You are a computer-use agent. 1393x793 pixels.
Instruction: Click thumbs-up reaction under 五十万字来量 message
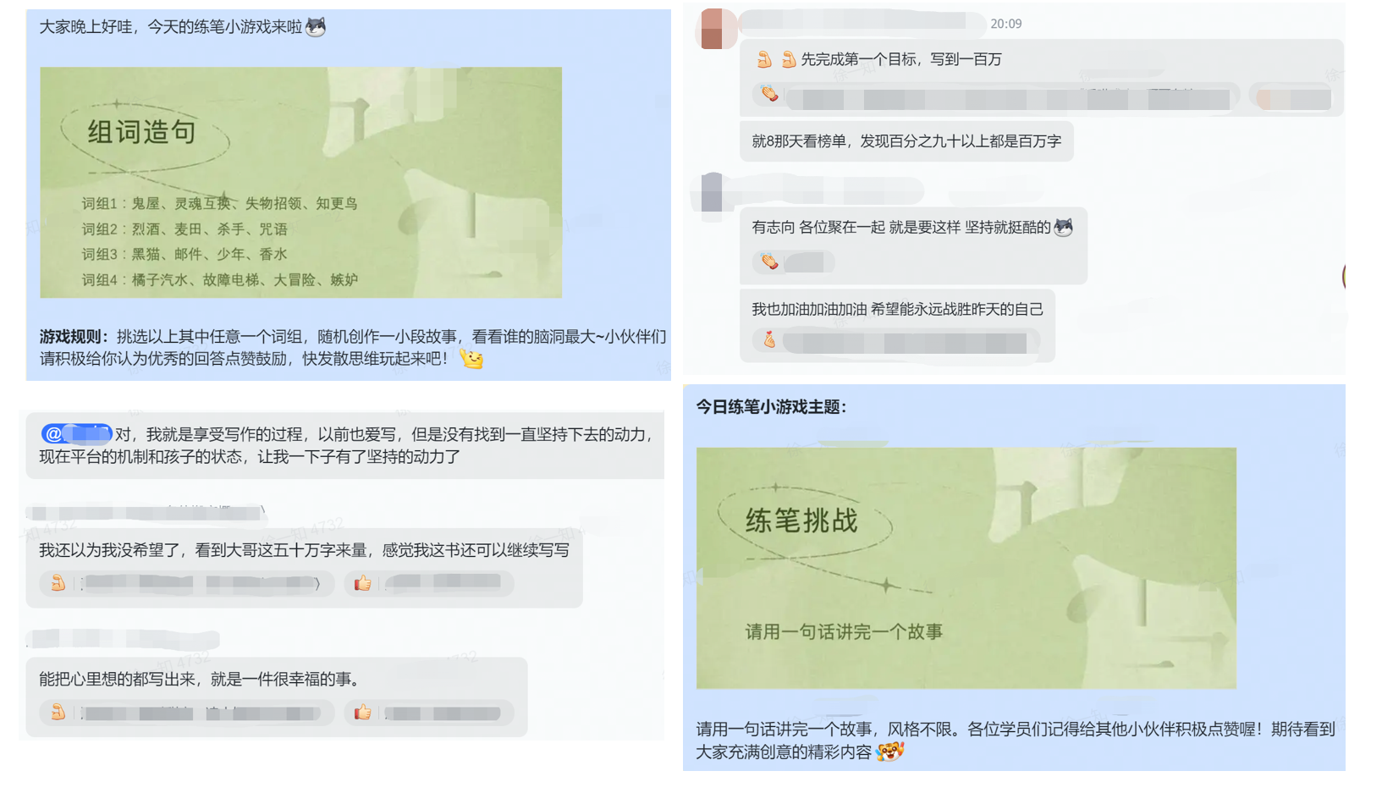point(363,583)
